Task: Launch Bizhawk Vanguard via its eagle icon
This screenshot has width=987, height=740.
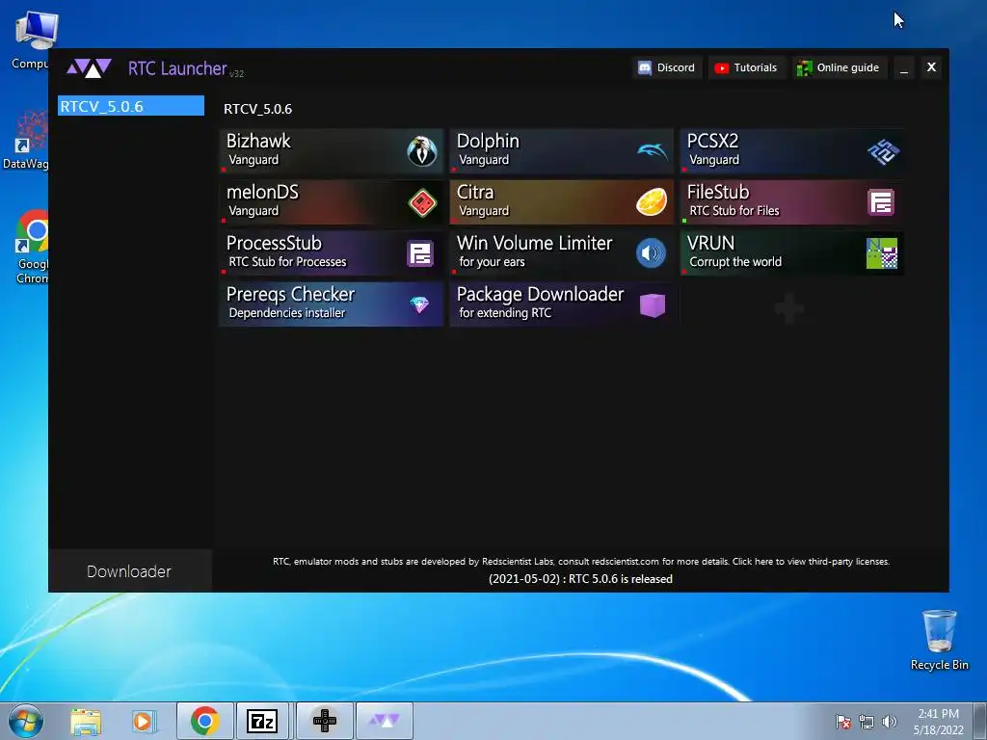Action: pos(422,151)
